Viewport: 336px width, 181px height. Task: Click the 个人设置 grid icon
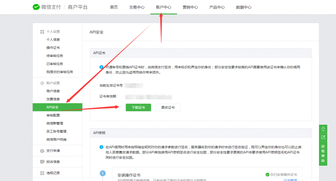[x=42, y=32]
